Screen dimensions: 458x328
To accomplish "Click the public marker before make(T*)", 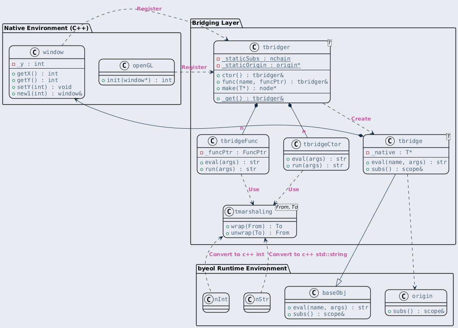I will point(218,88).
